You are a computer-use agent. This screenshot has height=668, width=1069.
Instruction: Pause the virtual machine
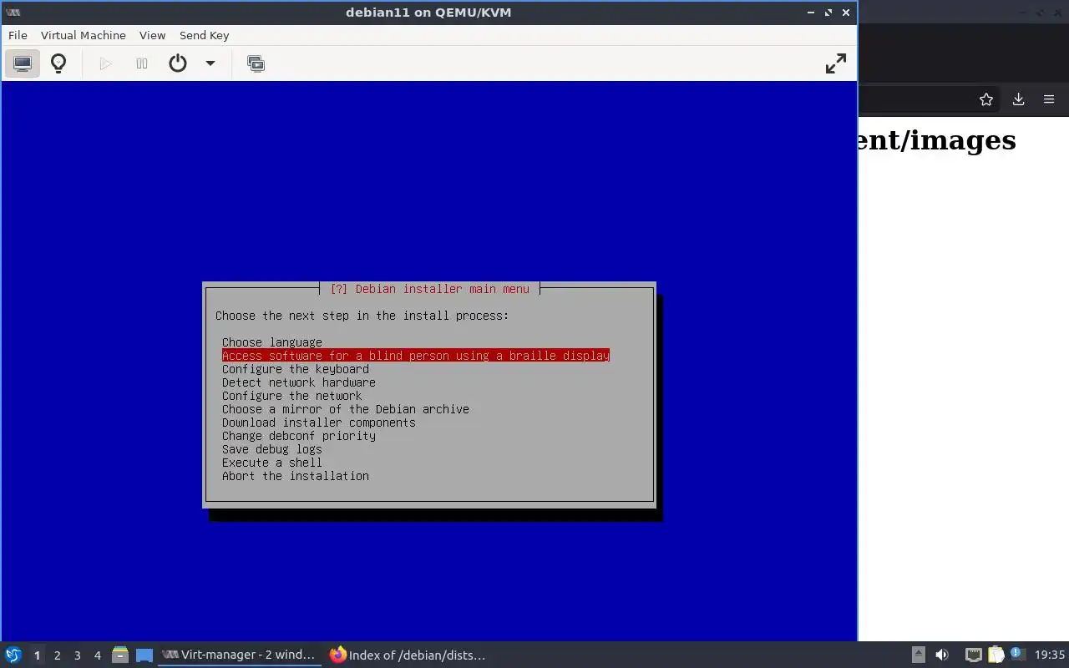tap(142, 63)
